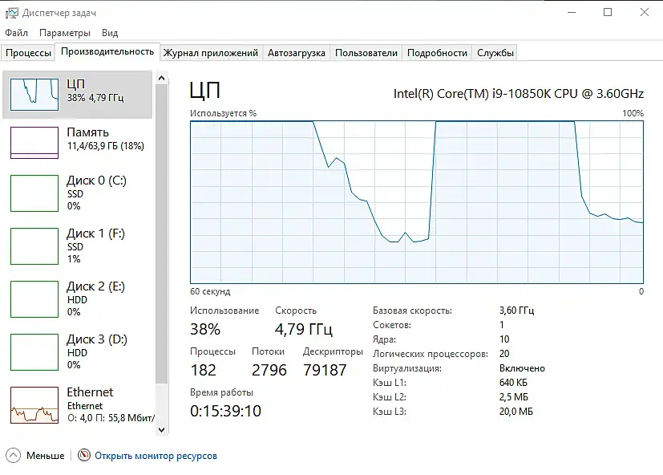The height and width of the screenshot is (475, 663).
Task: Select Диск 0 (C:) SSD graph icon
Action: coord(34,193)
